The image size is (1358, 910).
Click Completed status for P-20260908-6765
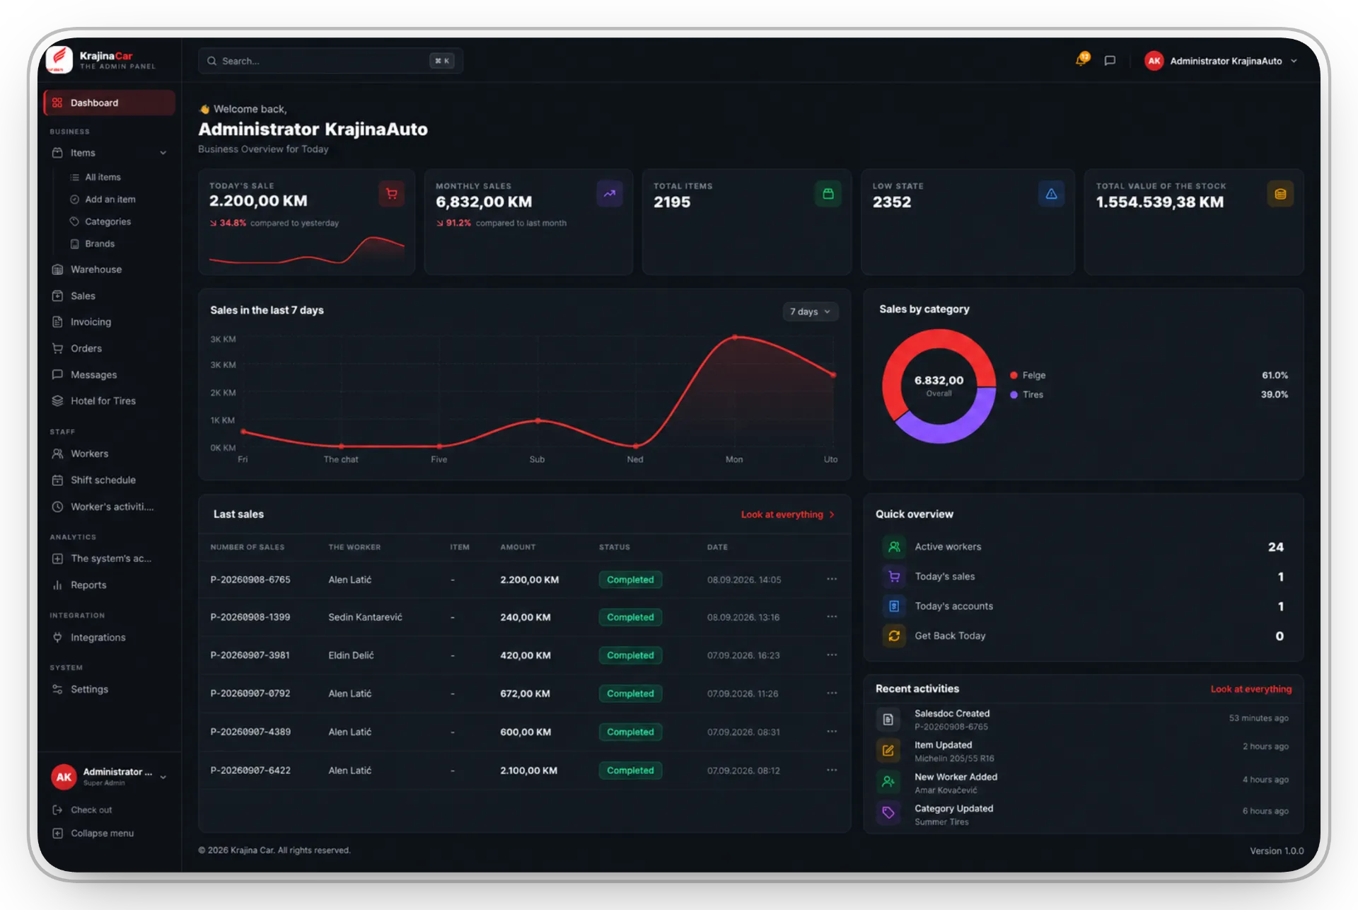pos(630,580)
